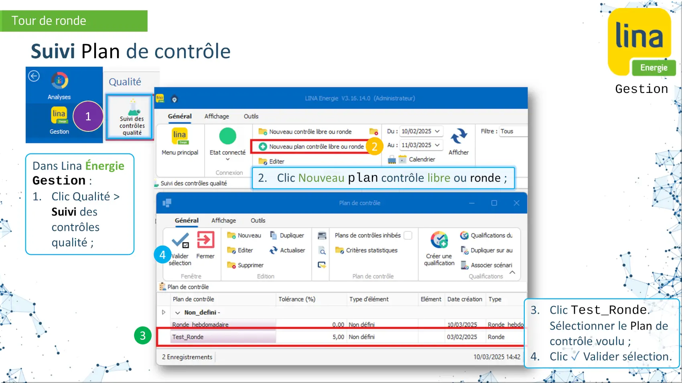Click the Afficher refresh arrows icon
Screen dimensions: 682x383
click(459, 137)
